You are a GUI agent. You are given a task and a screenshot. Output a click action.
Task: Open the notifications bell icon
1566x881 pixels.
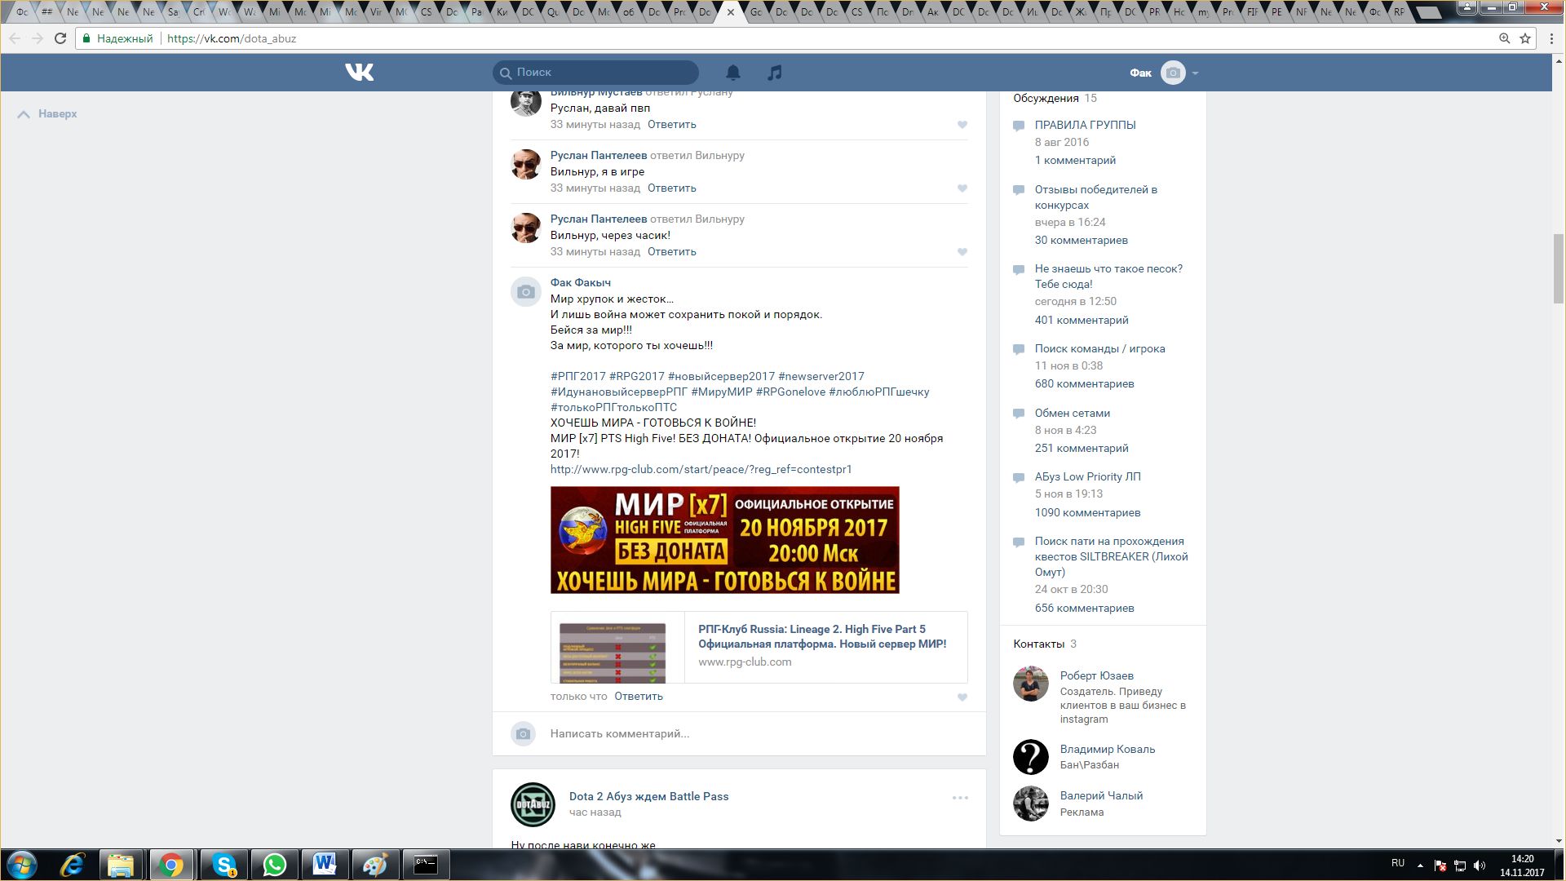pyautogui.click(x=733, y=73)
